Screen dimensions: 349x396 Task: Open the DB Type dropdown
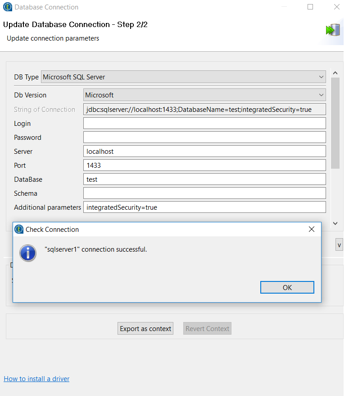click(183, 77)
